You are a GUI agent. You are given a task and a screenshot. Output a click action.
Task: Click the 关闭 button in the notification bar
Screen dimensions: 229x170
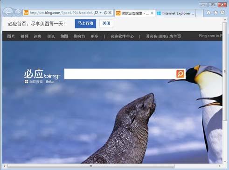click(x=106, y=24)
